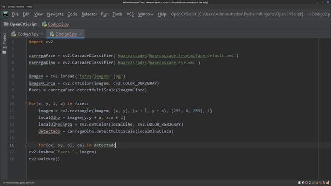The height and width of the screenshot is (186, 331).
Task: Collapse the for-loop fold marker on line 10
Action: click(27, 104)
